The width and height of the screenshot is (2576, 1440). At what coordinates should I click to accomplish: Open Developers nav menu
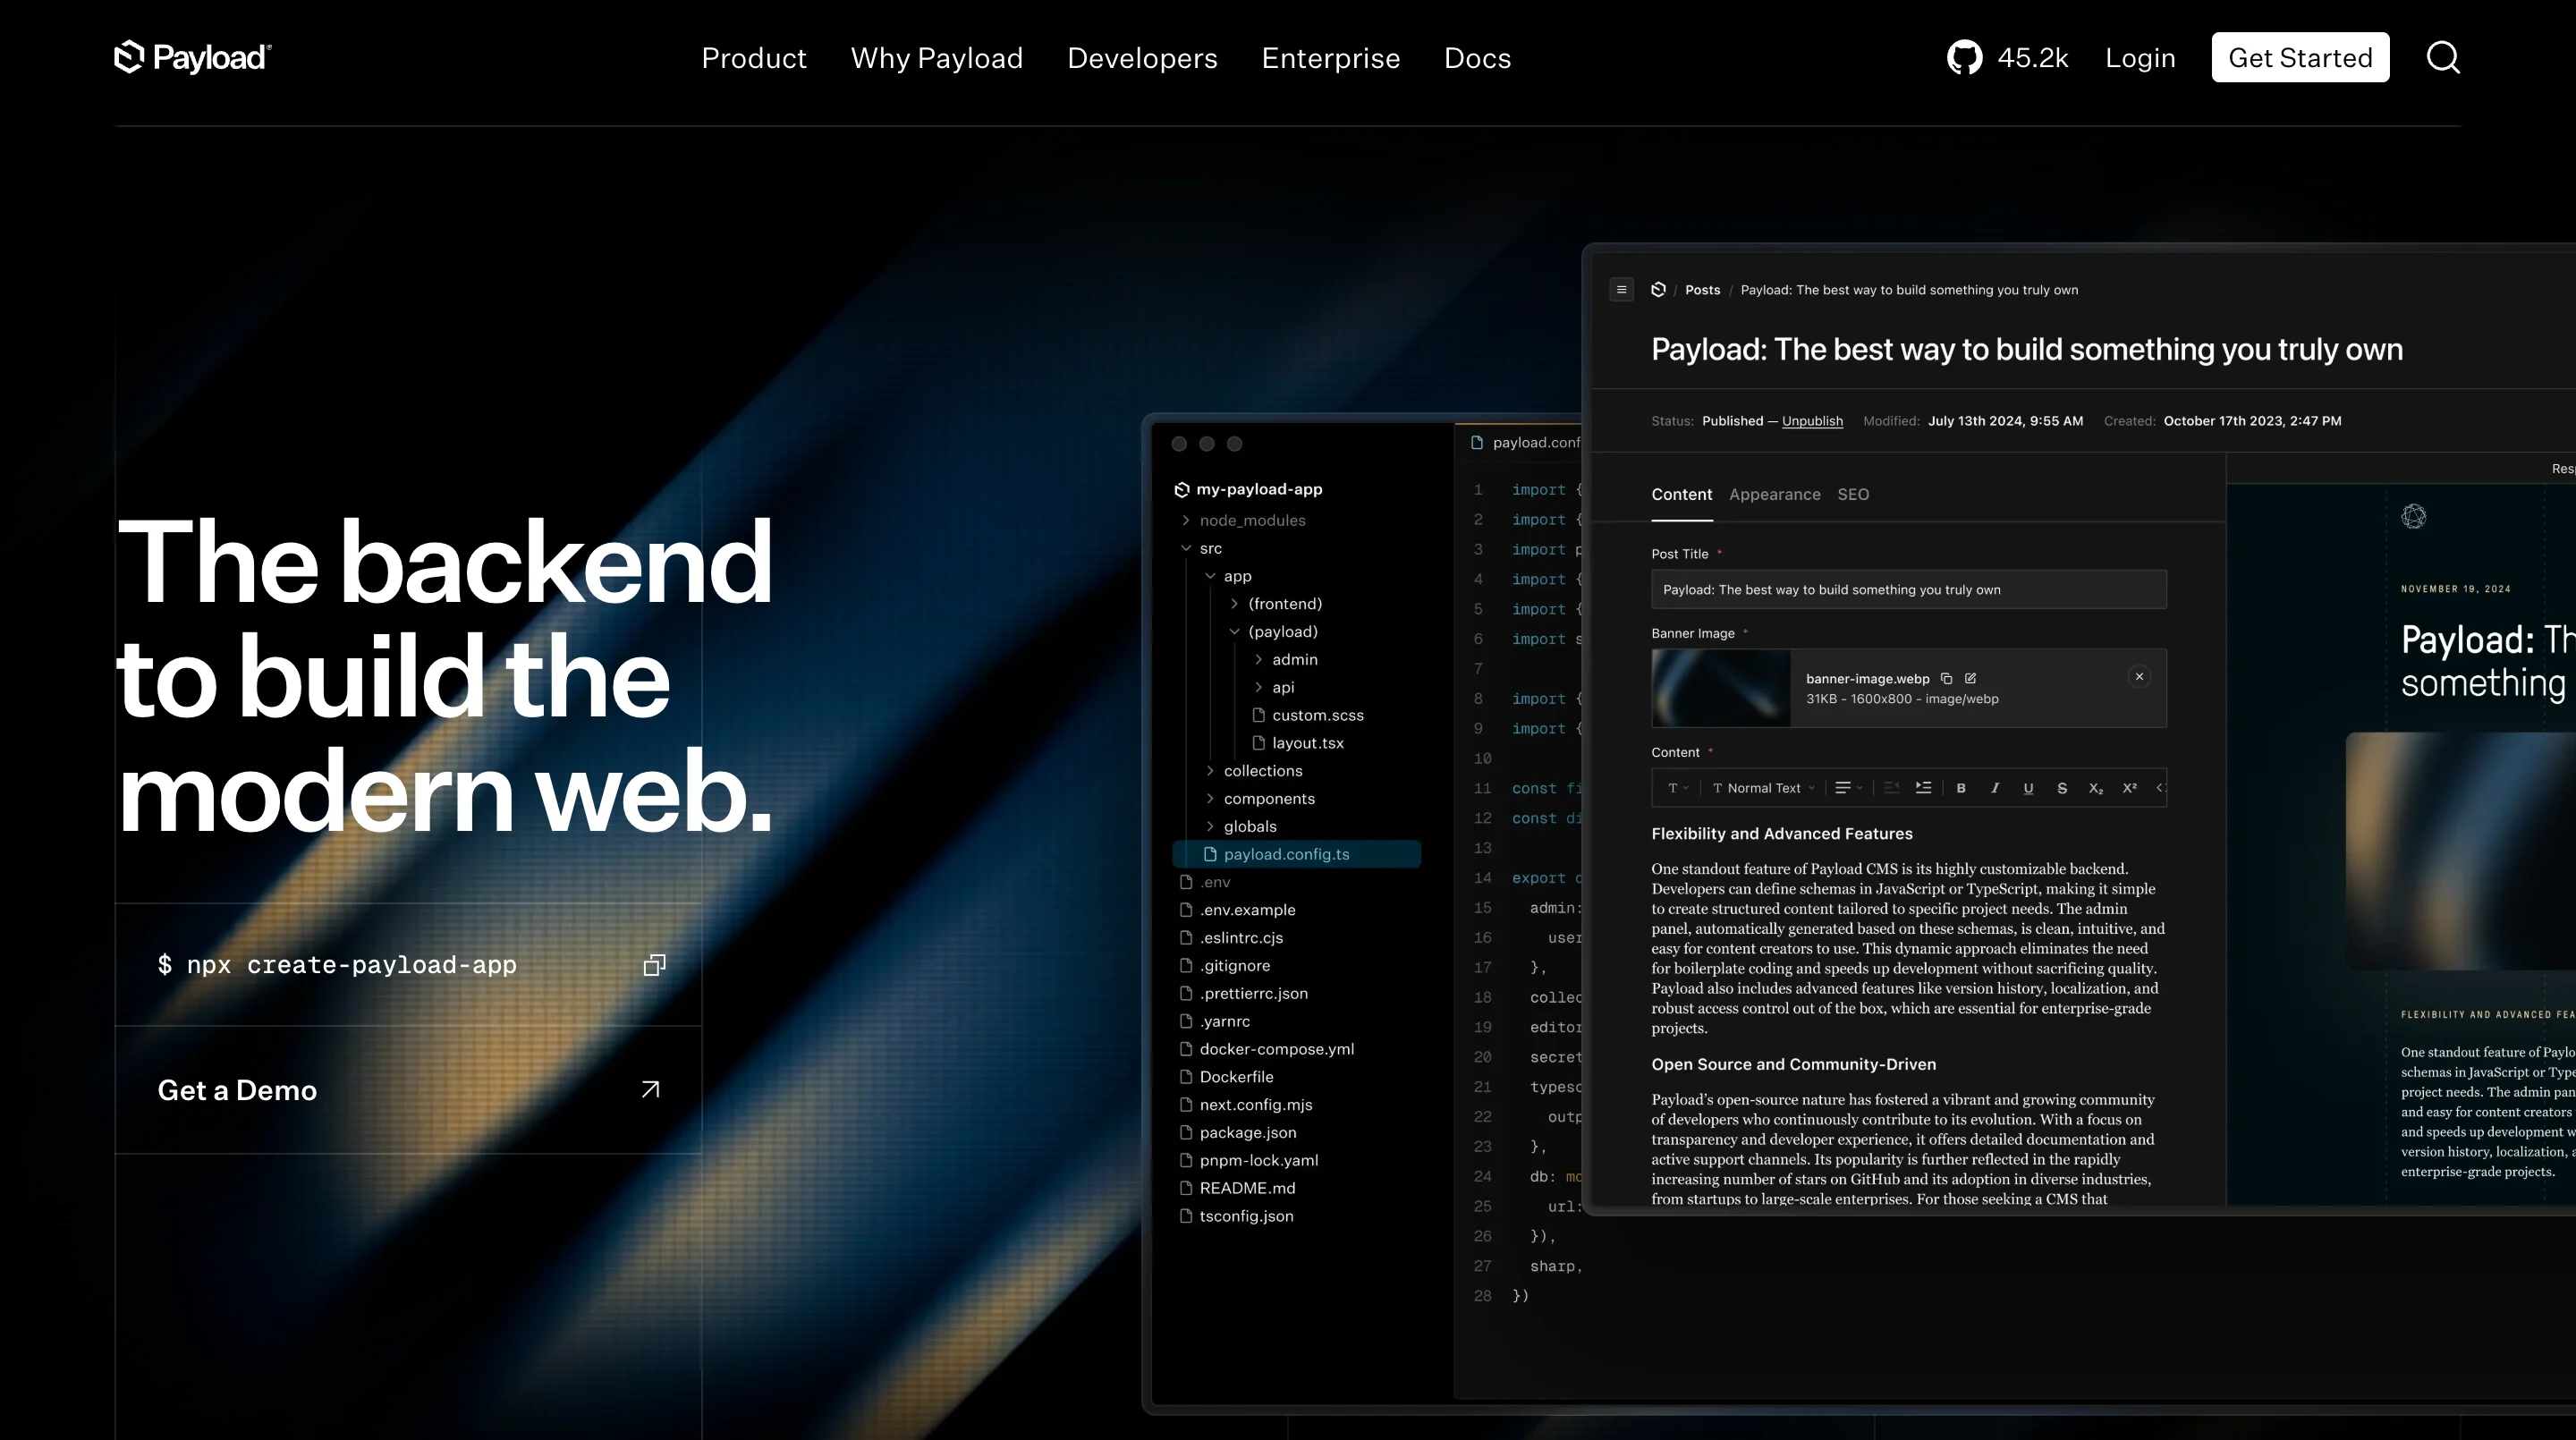[x=1142, y=58]
